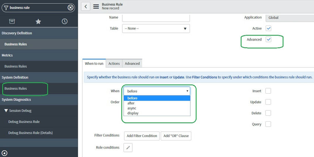
Task: Click the back arrow button
Action: pos(86,6)
